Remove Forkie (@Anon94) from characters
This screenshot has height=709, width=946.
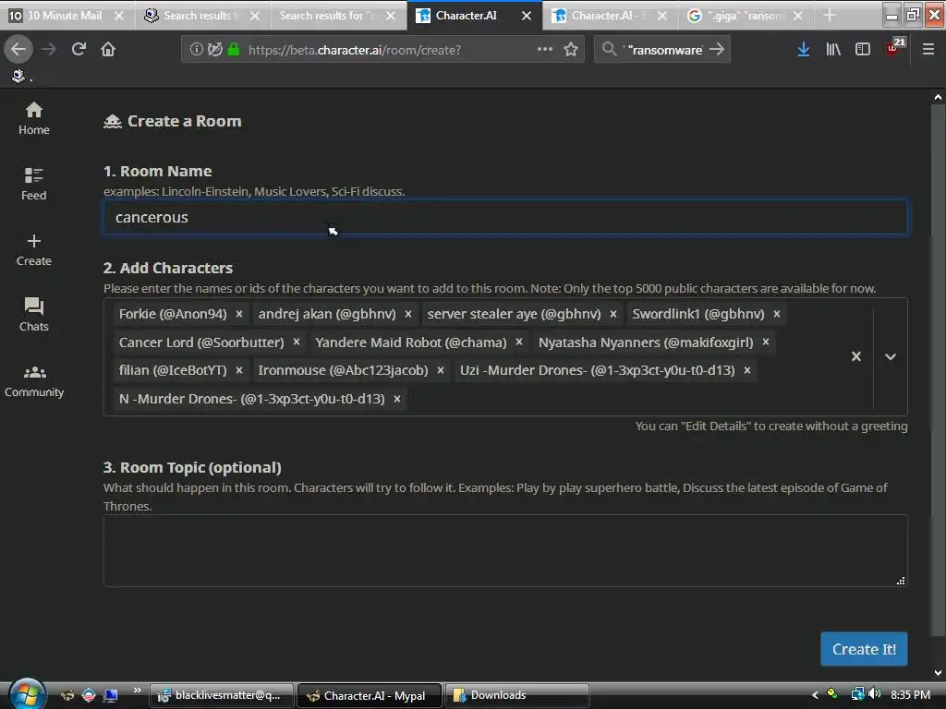(x=239, y=314)
